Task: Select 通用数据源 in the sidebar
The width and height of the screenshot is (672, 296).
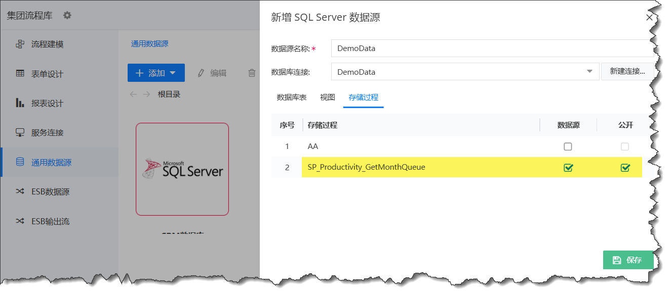Action: point(51,162)
